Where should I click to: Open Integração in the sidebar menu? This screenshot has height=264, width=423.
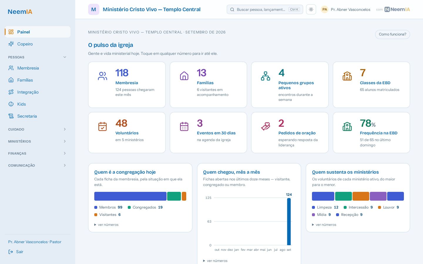[x=38, y=92]
